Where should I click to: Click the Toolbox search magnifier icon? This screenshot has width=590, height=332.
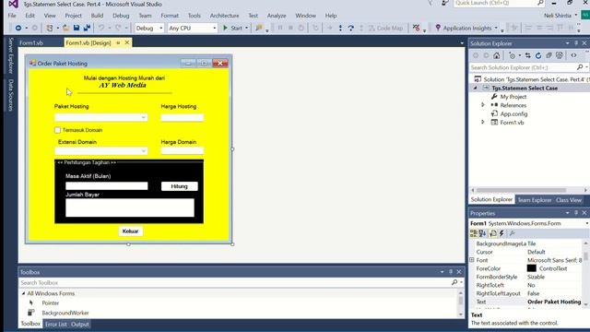pyautogui.click(x=454, y=282)
